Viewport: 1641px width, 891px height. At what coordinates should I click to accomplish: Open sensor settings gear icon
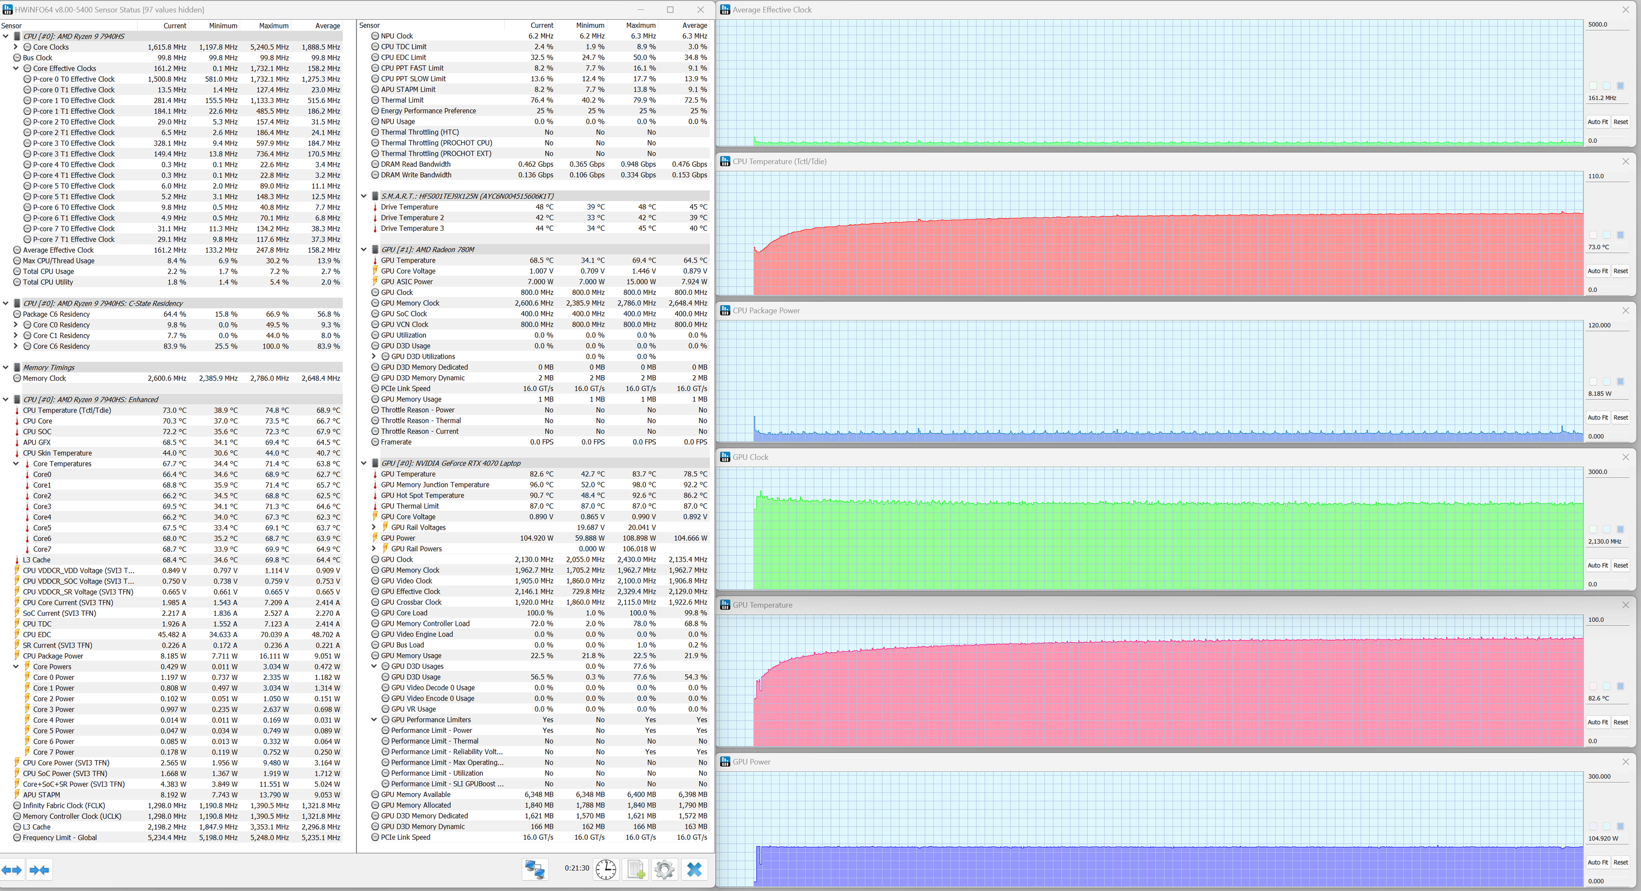664,869
